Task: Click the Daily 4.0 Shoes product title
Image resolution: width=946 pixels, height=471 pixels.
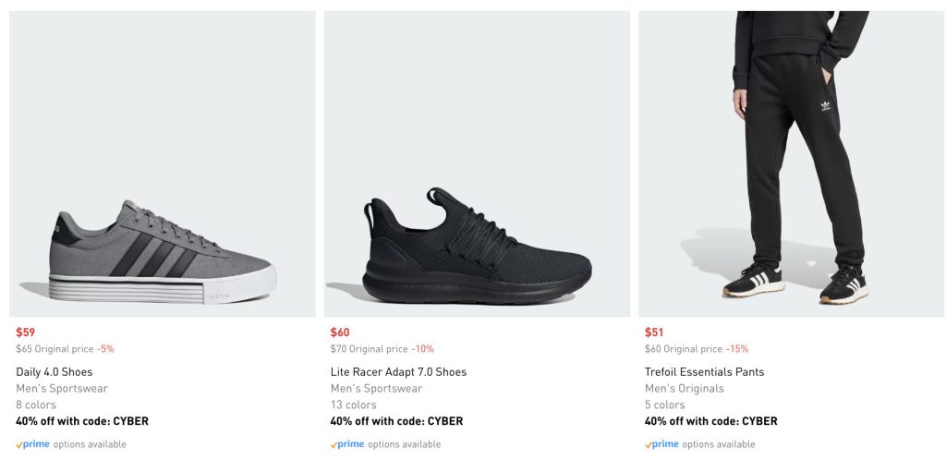Action: pyautogui.click(x=55, y=372)
